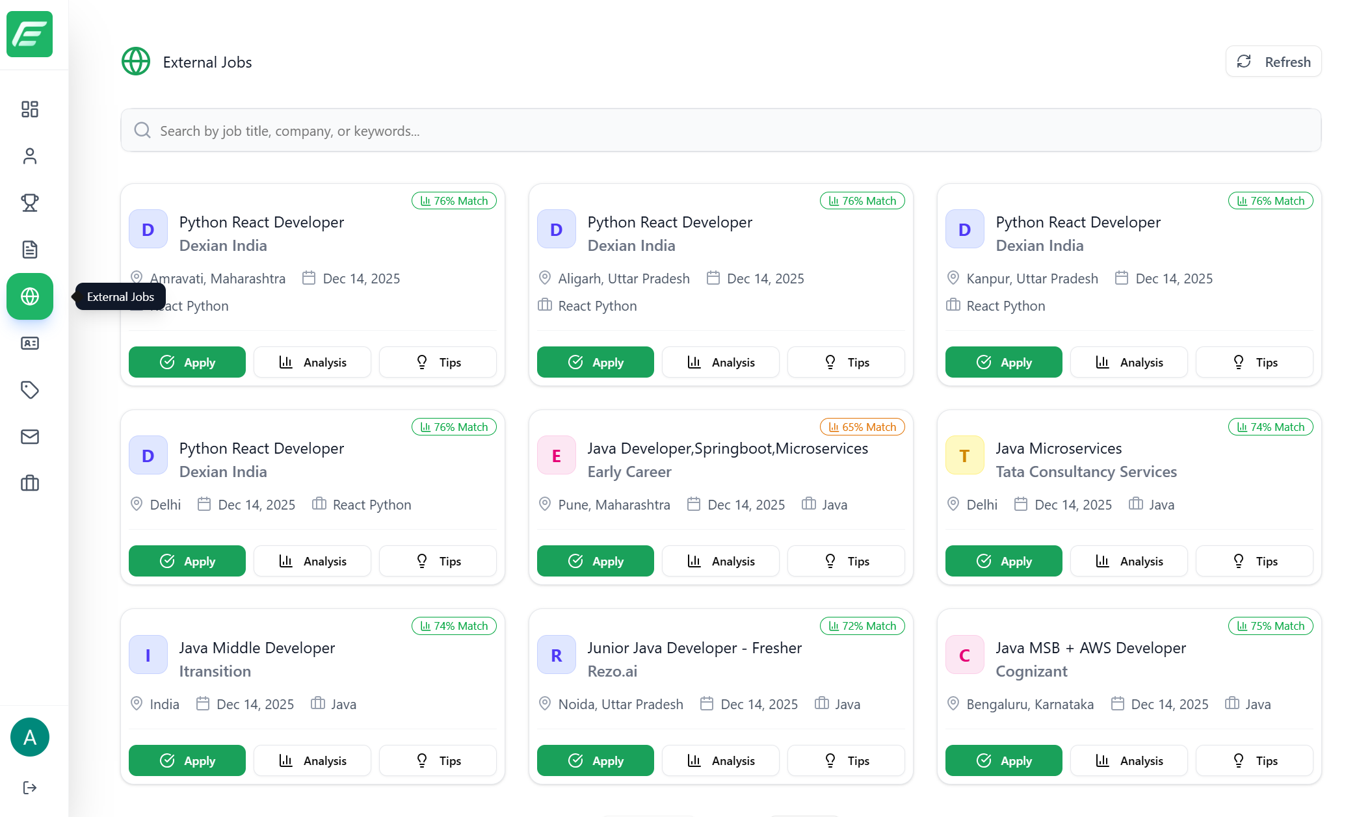
Task: Apply to Java MSB + AWS Developer at Cognizant
Action: pos(1003,760)
